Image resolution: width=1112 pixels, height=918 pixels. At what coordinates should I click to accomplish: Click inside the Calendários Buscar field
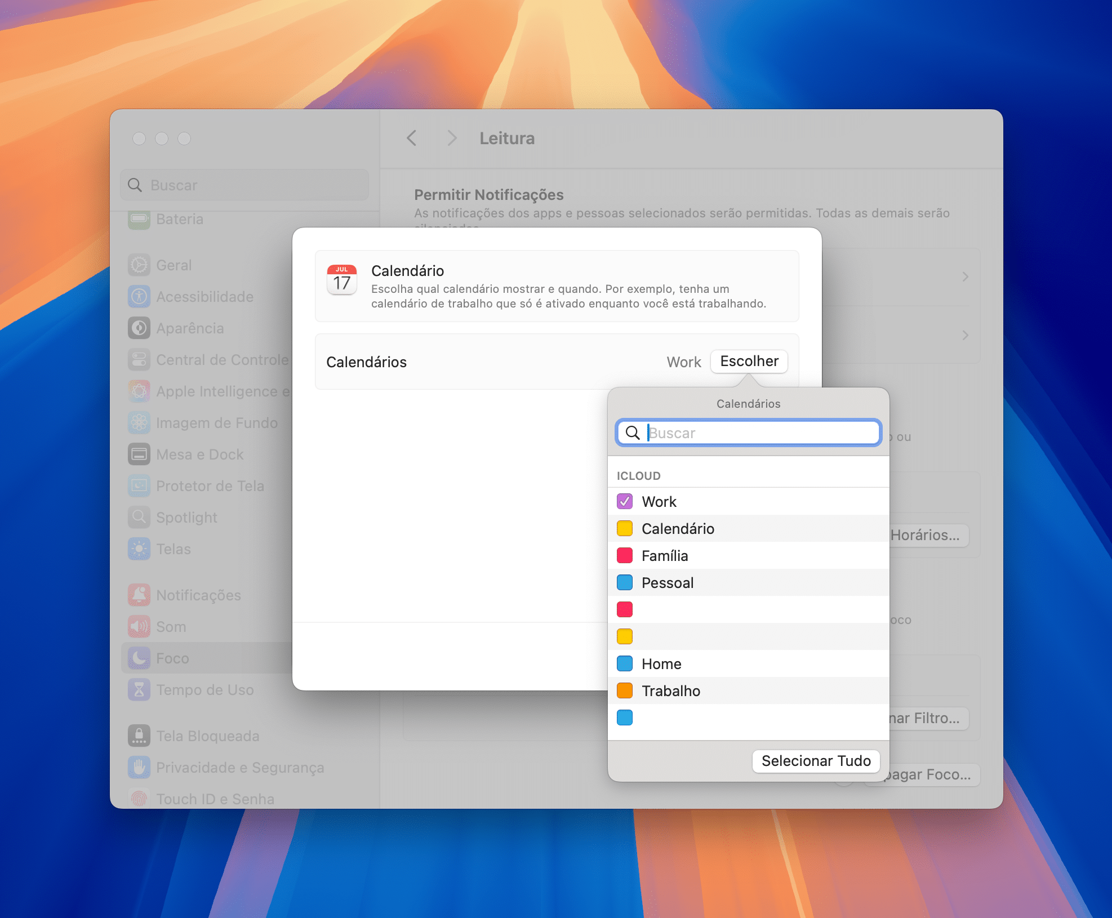click(x=749, y=433)
